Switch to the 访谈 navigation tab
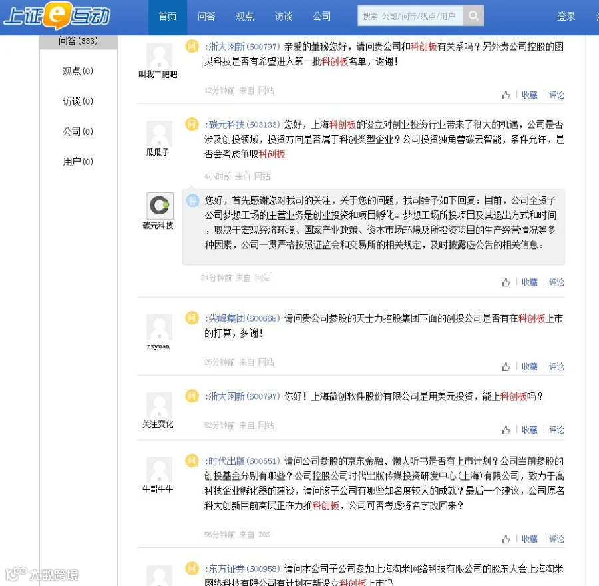 coord(283,17)
